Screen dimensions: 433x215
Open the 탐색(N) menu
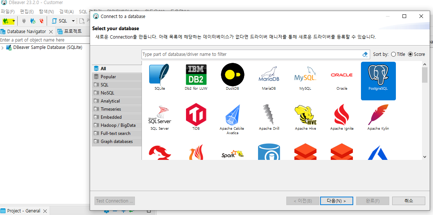[x=46, y=12]
